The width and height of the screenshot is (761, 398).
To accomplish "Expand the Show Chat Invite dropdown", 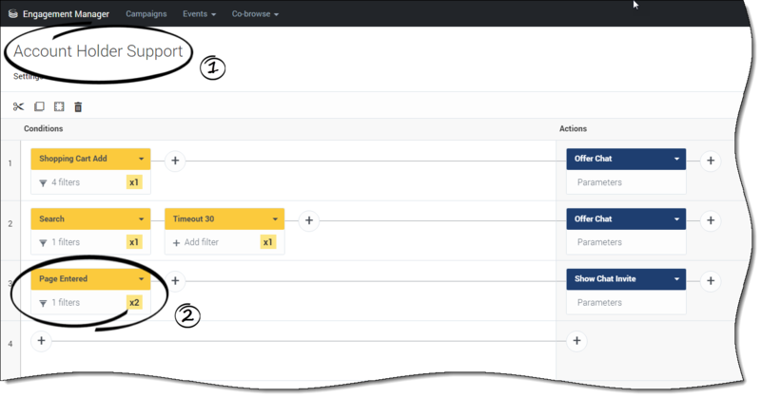I will (x=676, y=279).
